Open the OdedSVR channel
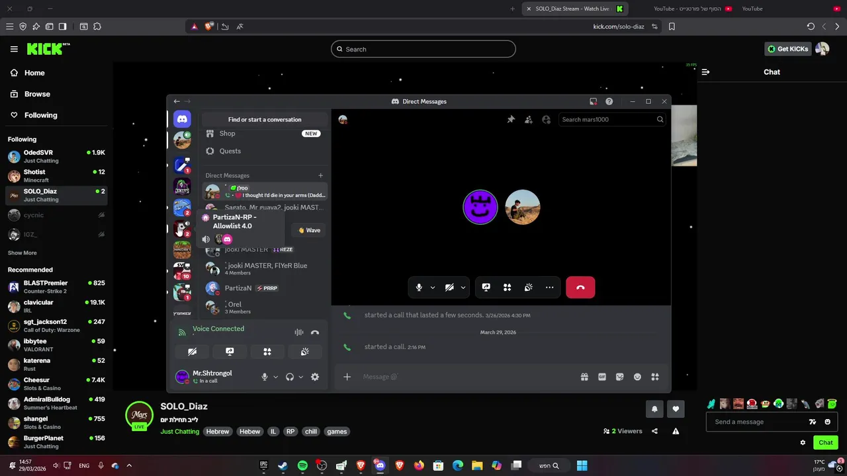 (x=56, y=157)
